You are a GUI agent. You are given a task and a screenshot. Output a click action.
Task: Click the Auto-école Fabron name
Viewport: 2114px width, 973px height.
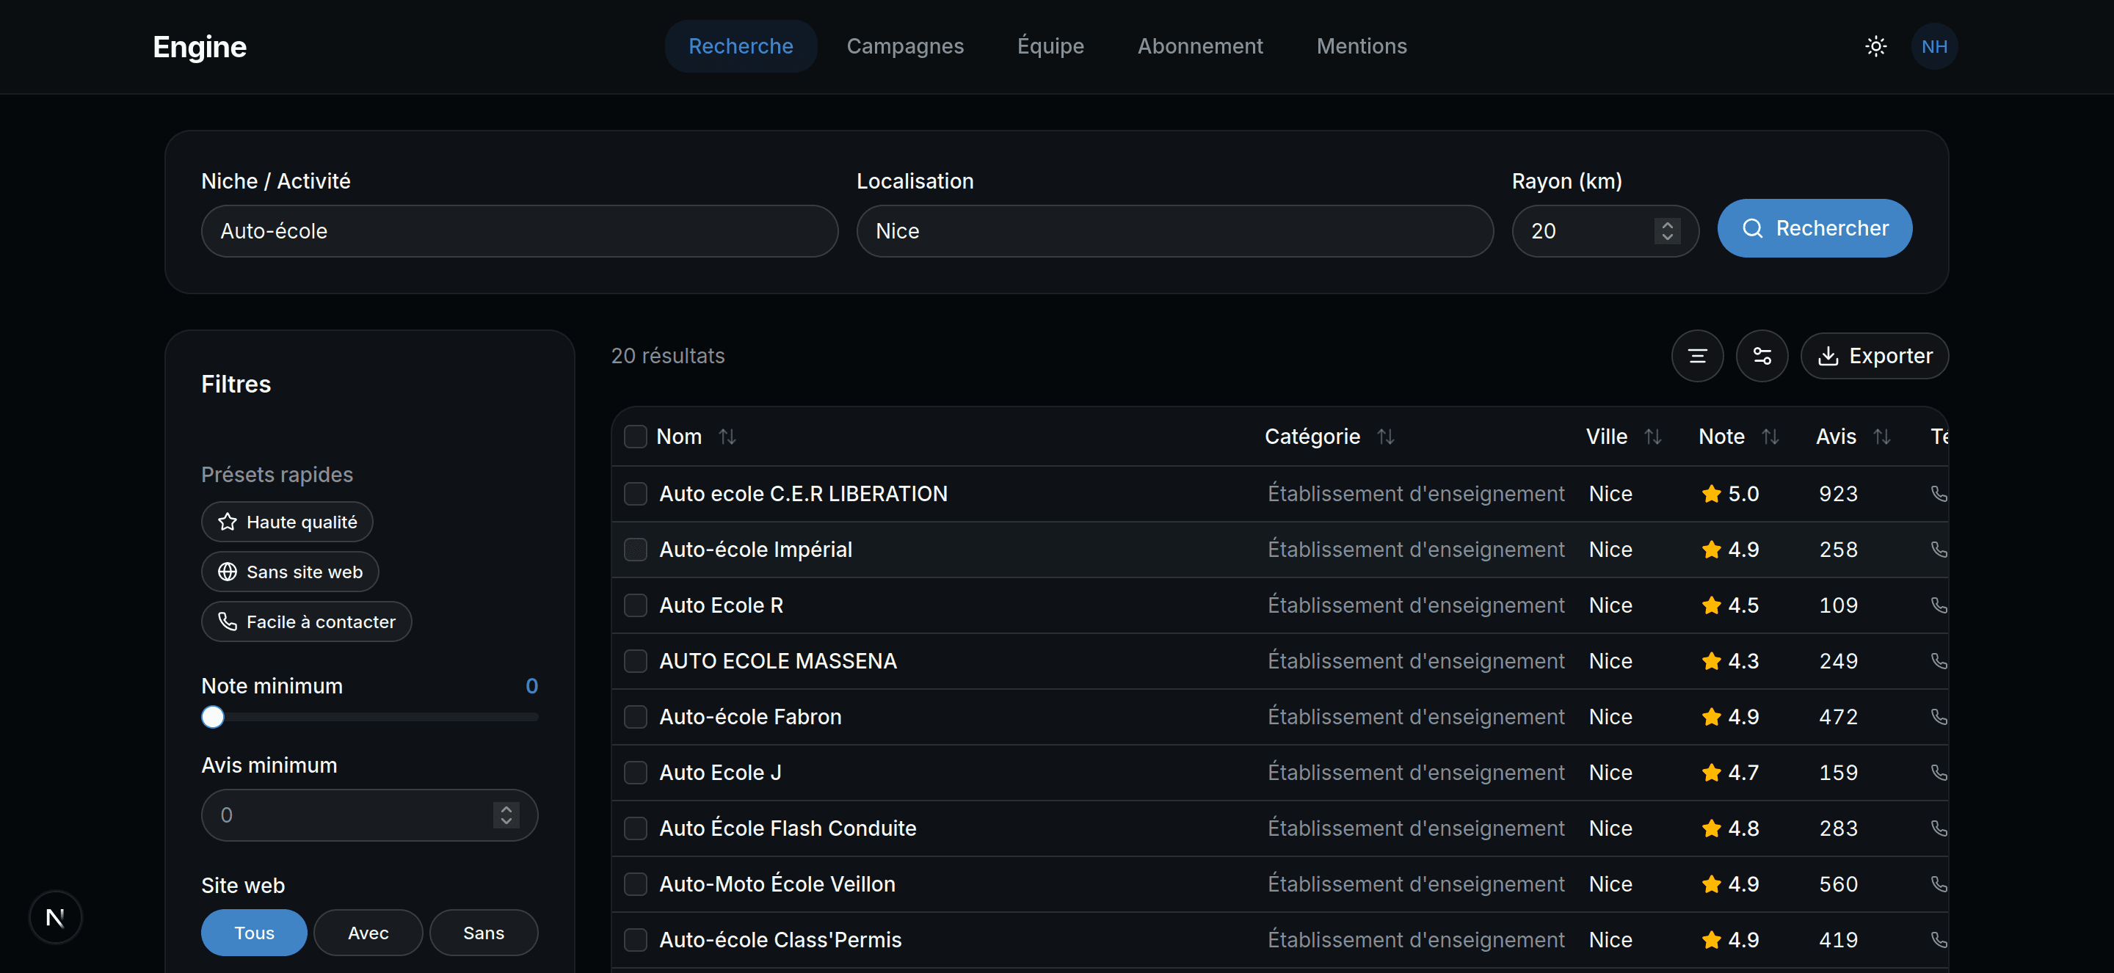coord(750,716)
